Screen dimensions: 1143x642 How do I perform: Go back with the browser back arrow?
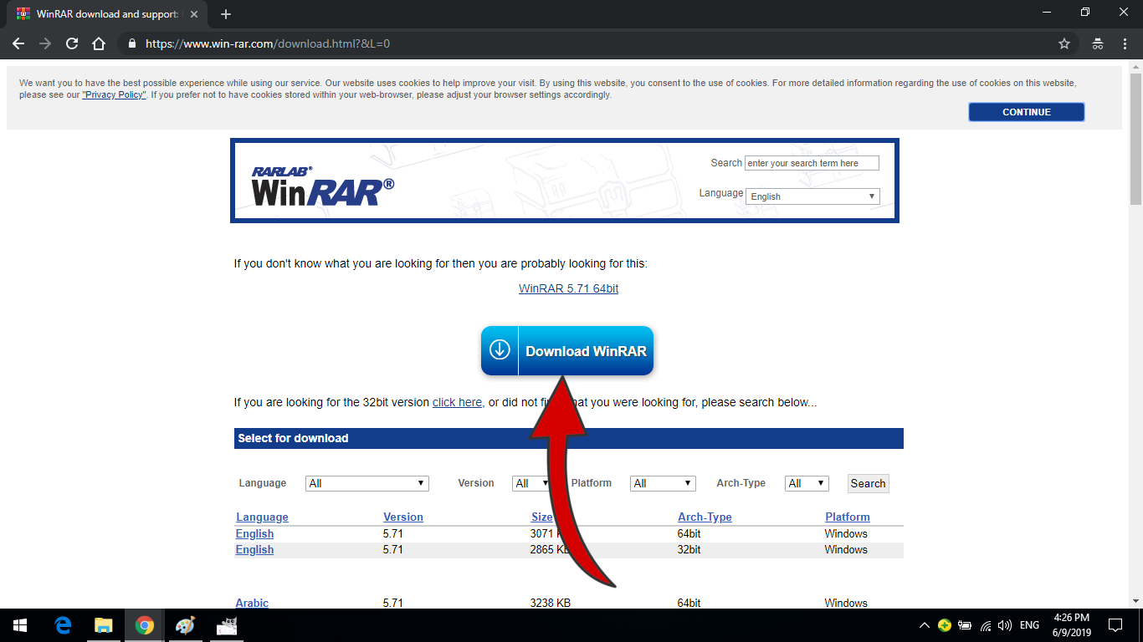pyautogui.click(x=18, y=43)
